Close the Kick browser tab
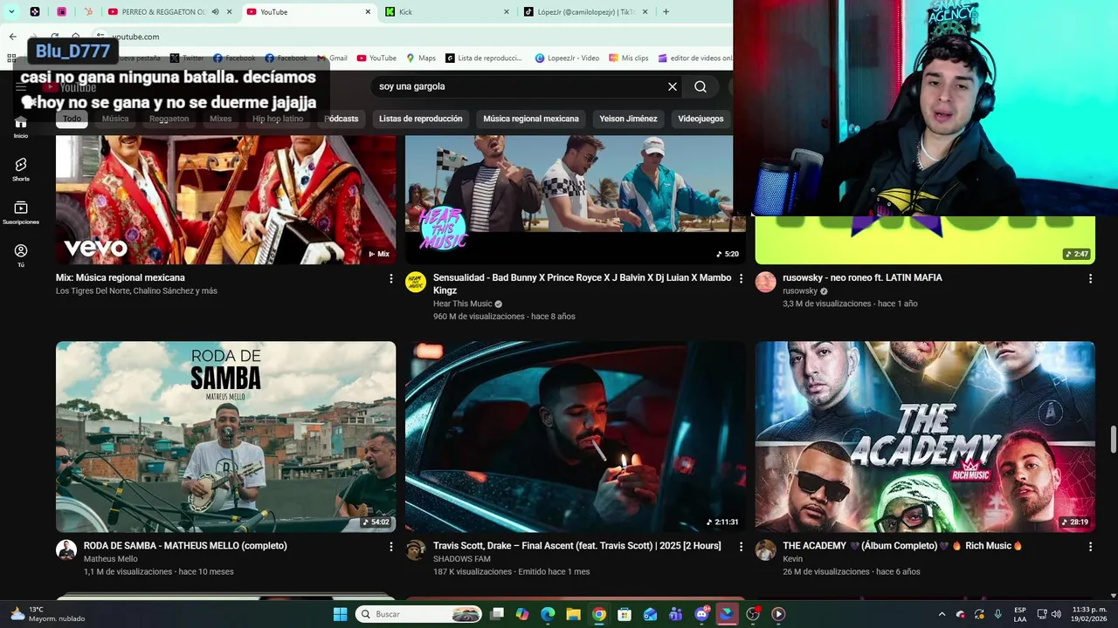 point(507,12)
